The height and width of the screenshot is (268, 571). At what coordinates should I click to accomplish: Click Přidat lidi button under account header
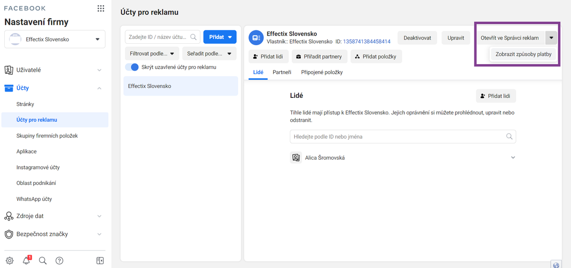[268, 57]
